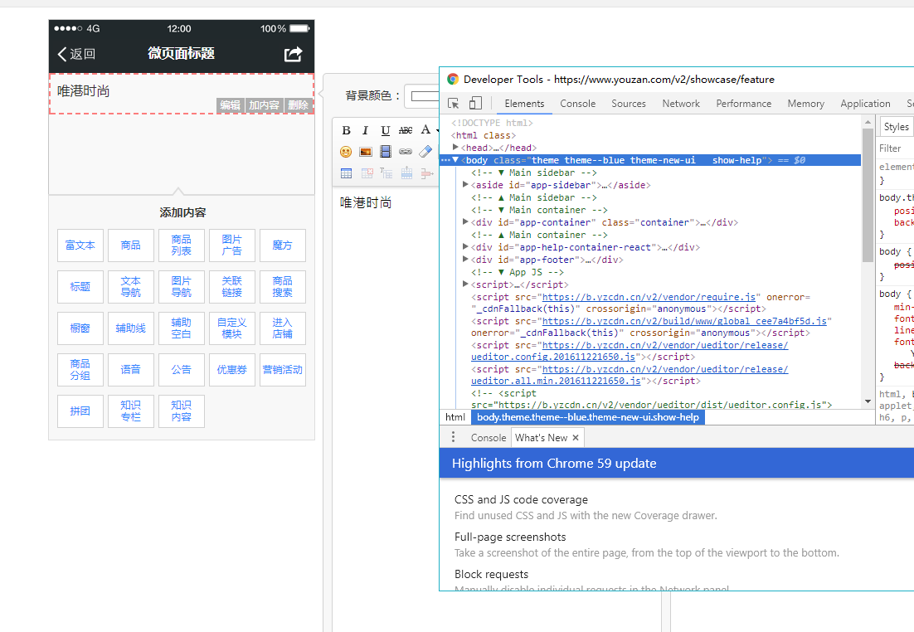The width and height of the screenshot is (914, 632).
Task: Open the Performance tab
Action: pyautogui.click(x=743, y=103)
